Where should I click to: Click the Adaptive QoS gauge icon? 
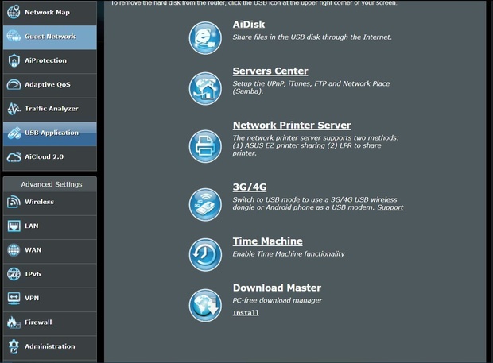14,85
